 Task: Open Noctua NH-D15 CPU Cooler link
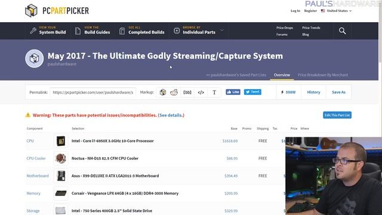105,158
